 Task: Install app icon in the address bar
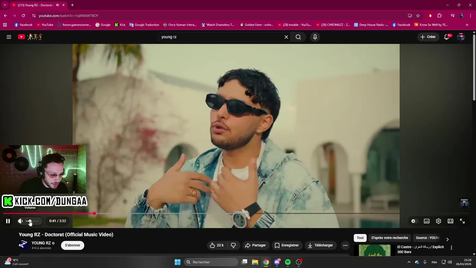(410, 16)
